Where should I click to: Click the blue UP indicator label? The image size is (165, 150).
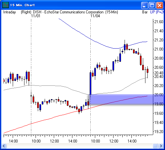157,12
